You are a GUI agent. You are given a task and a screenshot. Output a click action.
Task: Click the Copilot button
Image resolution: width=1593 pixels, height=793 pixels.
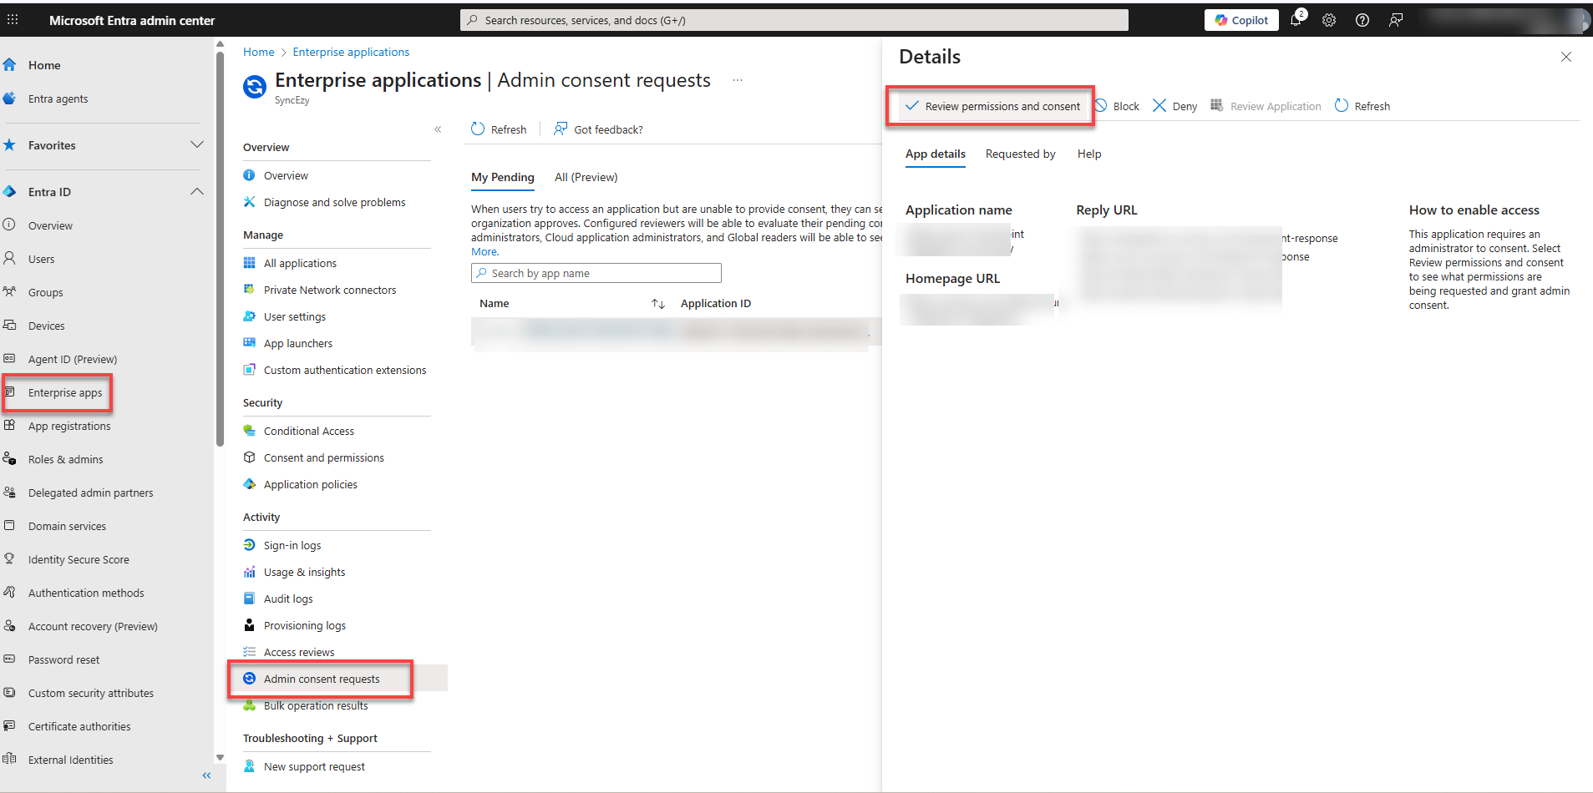click(1241, 20)
